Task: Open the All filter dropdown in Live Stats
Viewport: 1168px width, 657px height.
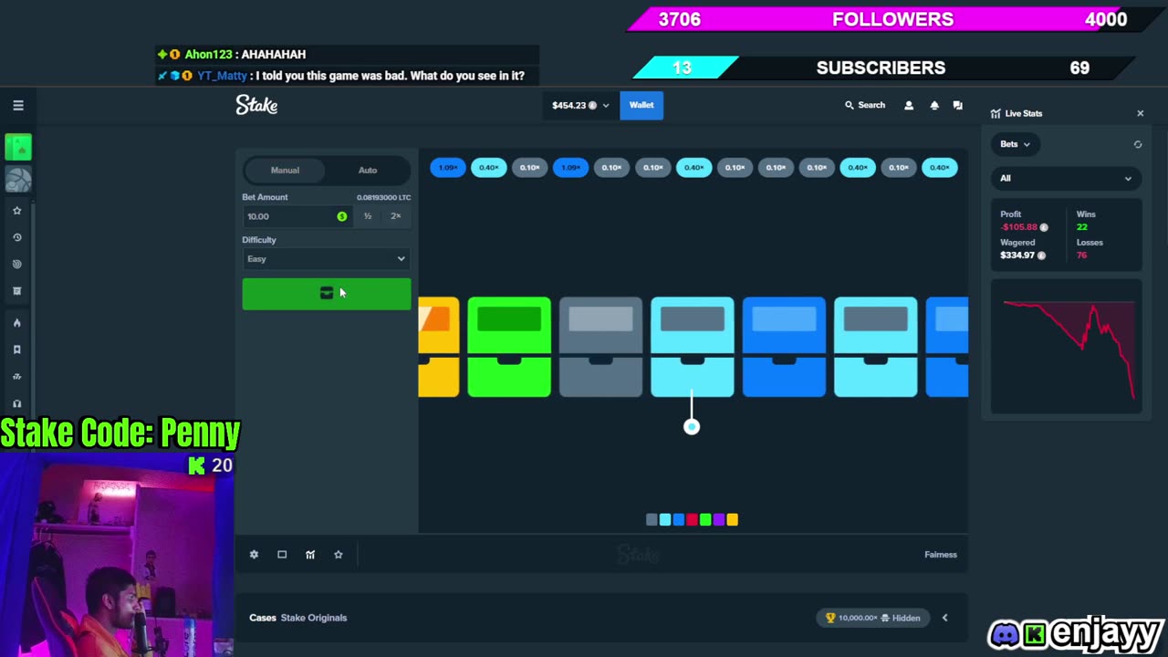Action: pos(1066,179)
